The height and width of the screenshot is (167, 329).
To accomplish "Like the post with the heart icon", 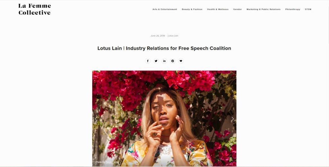I will tap(181, 61).
